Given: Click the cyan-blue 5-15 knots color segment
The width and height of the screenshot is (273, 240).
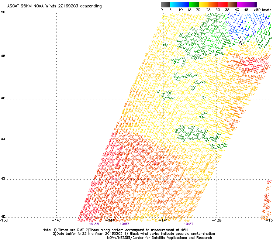Looking at the screenshot, I should [x=180, y=4].
